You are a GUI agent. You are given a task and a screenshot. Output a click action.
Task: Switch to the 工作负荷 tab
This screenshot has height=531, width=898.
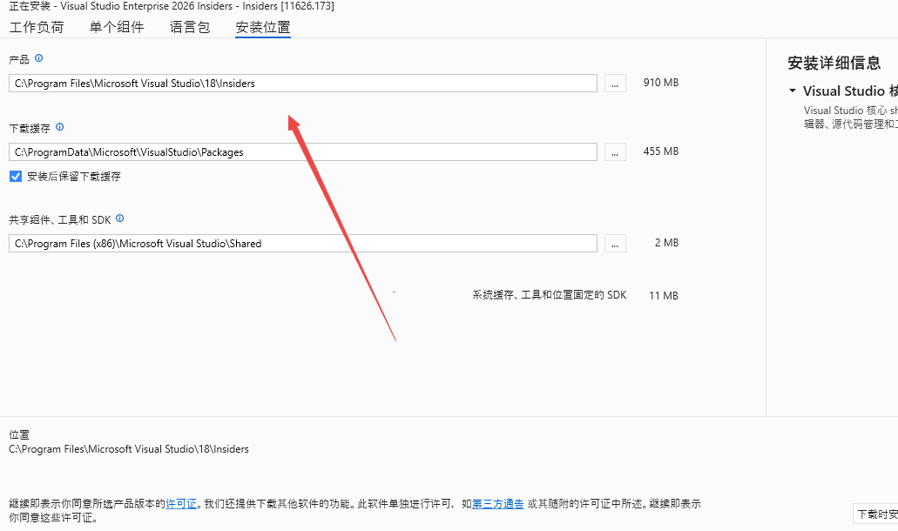pos(37,27)
